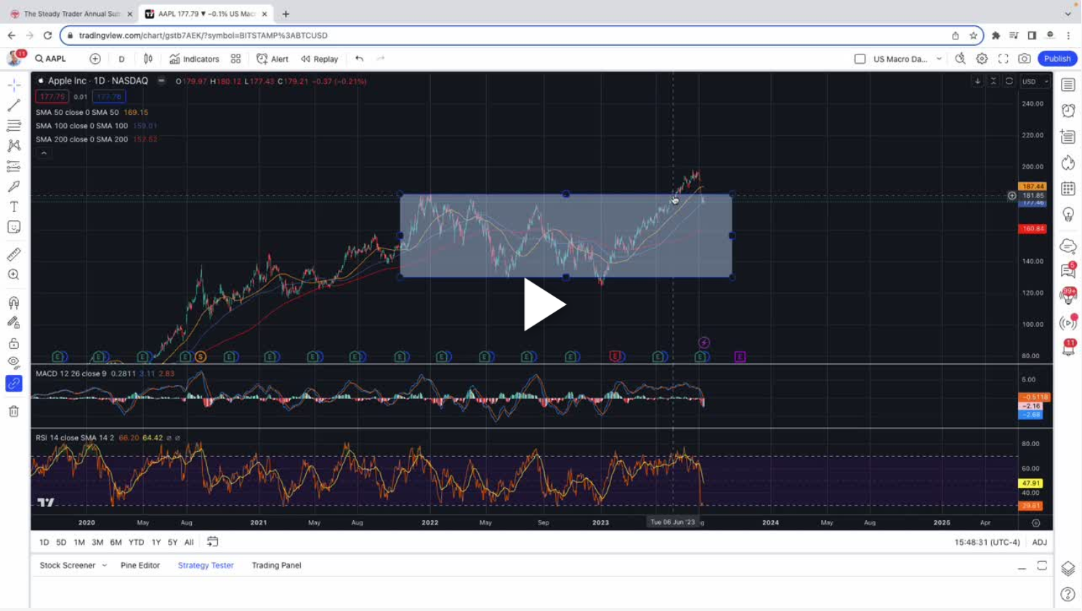
Task: Open chart settings via the gear icon
Action: coord(982,58)
